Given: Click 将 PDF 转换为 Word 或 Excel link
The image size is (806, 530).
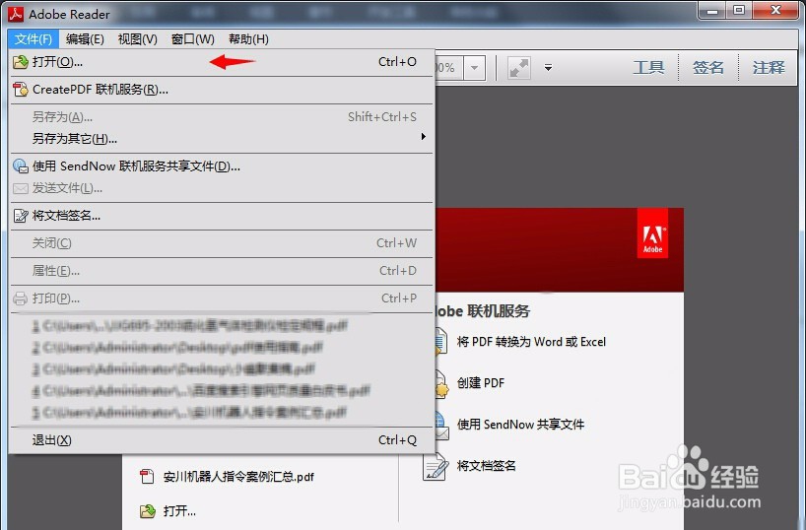Looking at the screenshot, I should [531, 342].
